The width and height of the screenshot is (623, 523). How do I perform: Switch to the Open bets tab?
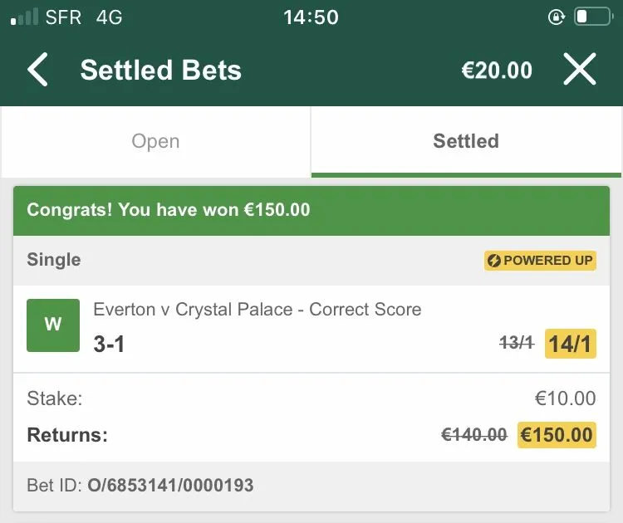[155, 141]
